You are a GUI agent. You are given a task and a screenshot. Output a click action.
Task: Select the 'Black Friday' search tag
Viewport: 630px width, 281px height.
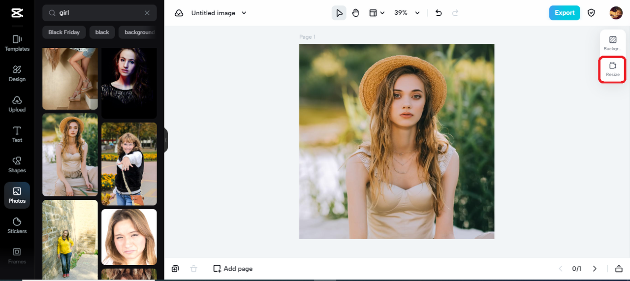pyautogui.click(x=64, y=32)
